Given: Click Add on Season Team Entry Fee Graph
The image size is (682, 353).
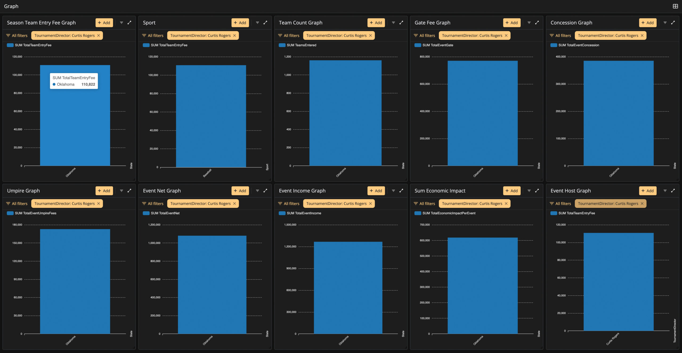Looking at the screenshot, I should coord(104,23).
